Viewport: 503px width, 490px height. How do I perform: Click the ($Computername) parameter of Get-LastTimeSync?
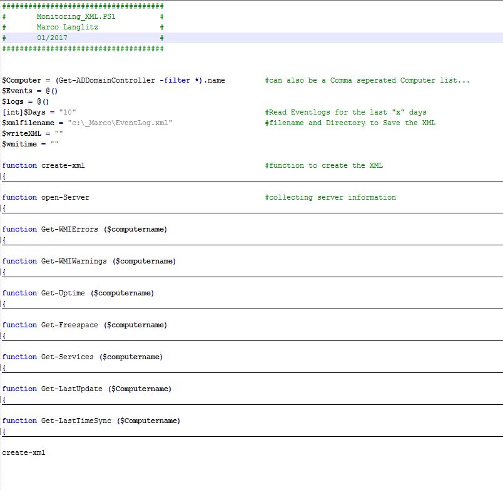coord(148,421)
